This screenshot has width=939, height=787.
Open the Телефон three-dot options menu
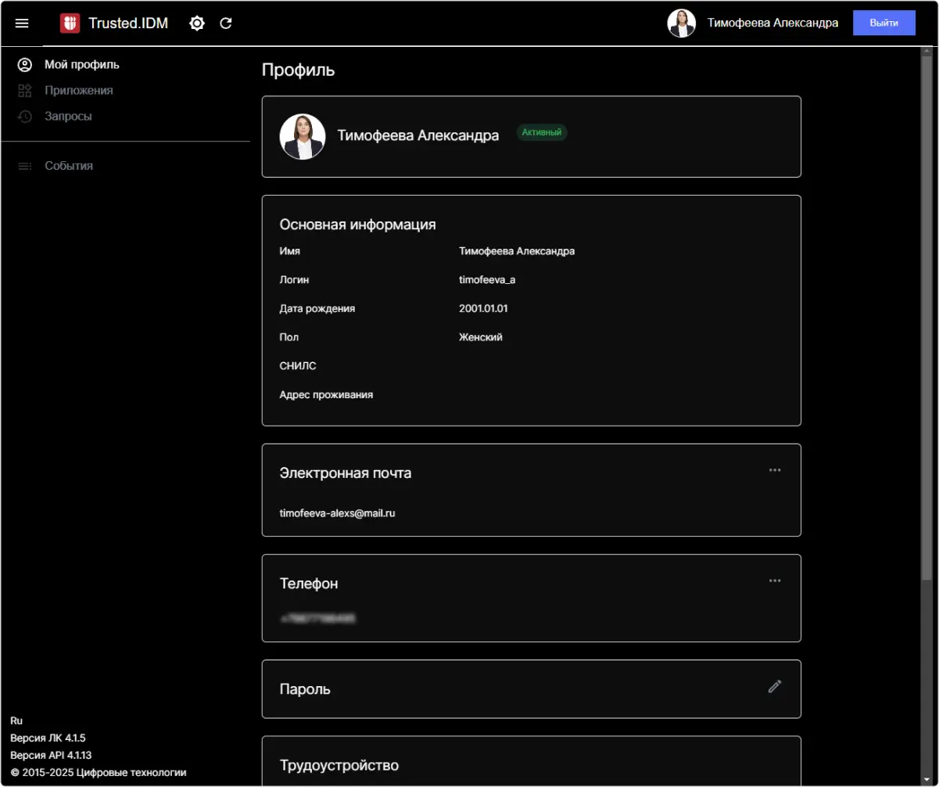click(774, 580)
